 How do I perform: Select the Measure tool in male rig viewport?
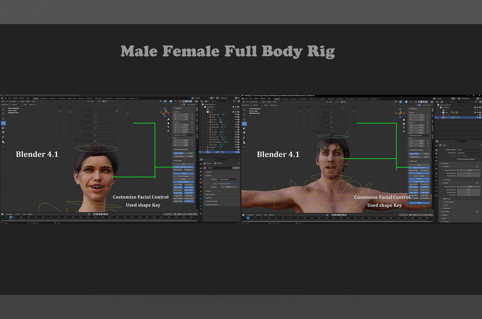point(244,142)
